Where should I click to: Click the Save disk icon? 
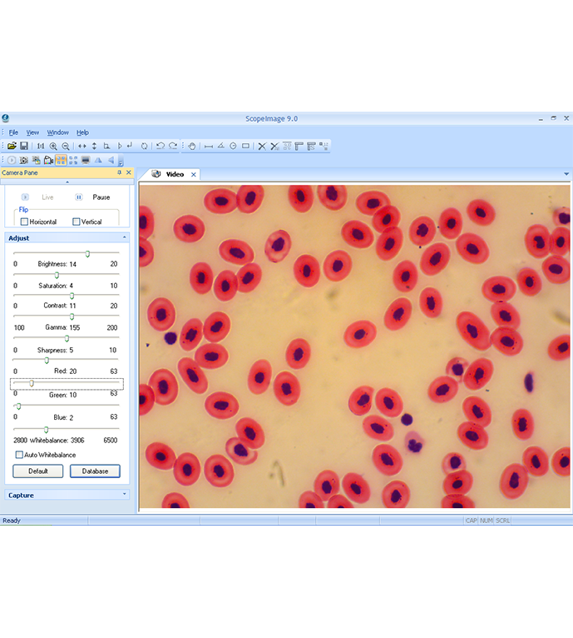24,146
